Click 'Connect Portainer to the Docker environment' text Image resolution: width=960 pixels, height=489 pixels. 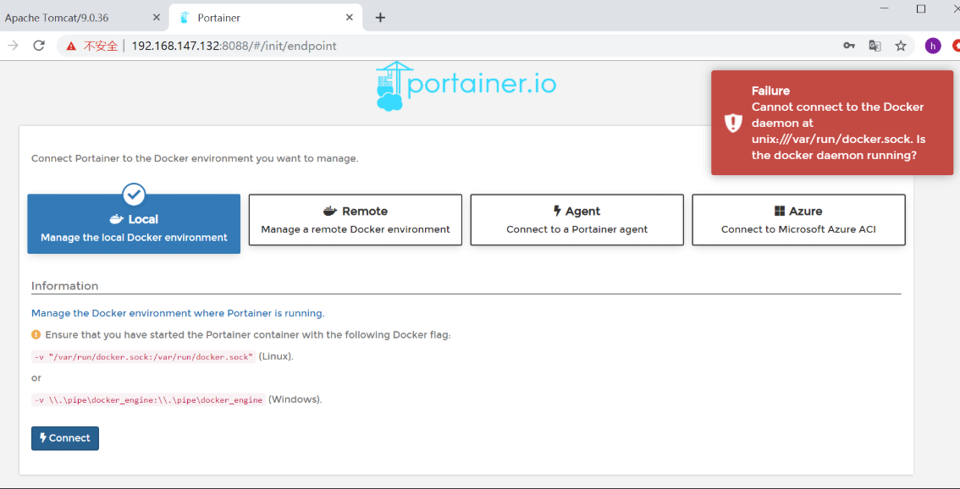[x=195, y=158]
